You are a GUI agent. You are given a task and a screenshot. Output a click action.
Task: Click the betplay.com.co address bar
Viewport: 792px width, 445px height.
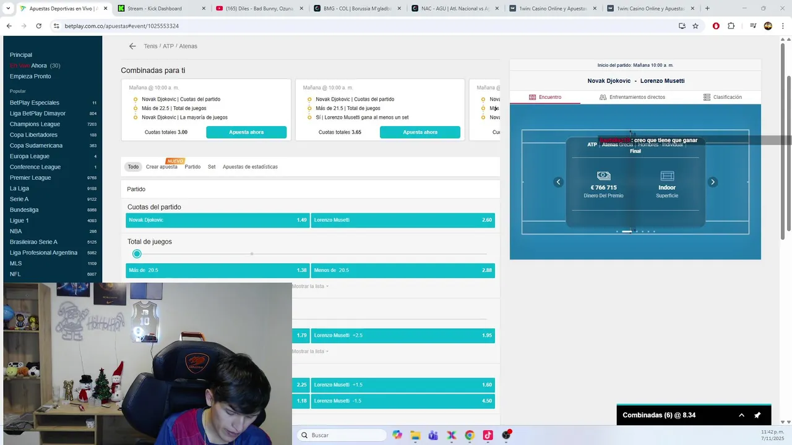click(365, 26)
